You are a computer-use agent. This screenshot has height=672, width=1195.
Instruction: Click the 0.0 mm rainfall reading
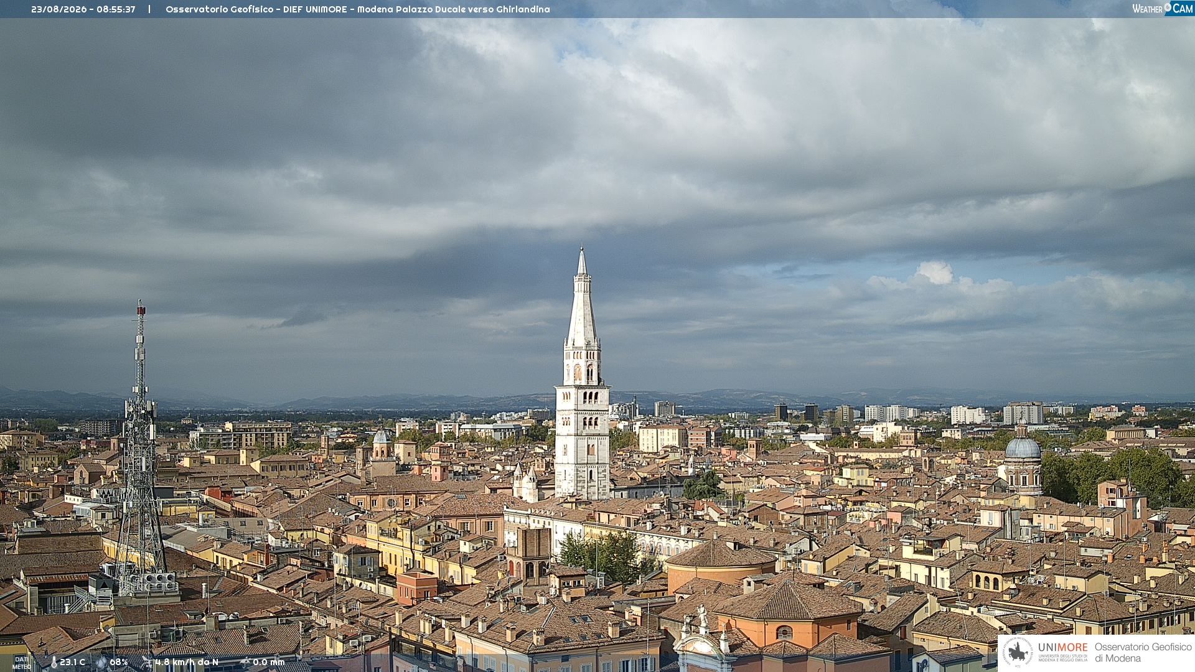pyautogui.click(x=269, y=663)
